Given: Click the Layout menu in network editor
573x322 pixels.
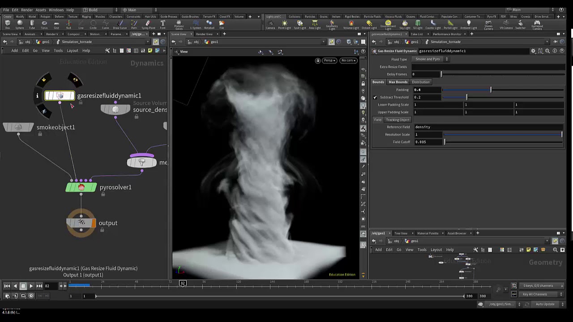Looking at the screenshot, I should click(72, 51).
